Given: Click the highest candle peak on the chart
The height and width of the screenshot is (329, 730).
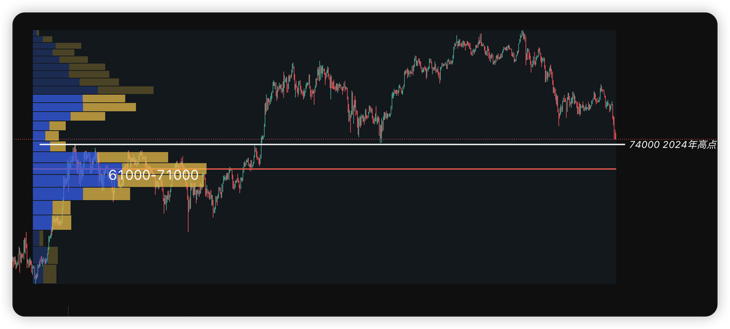Looking at the screenshot, I should click(x=522, y=32).
